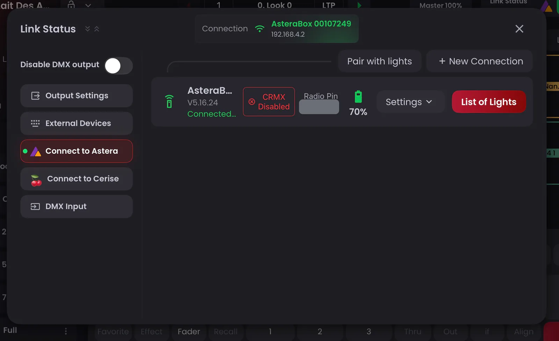Toggle the Disable DMX output switch
The height and width of the screenshot is (341, 559).
pyautogui.click(x=118, y=66)
